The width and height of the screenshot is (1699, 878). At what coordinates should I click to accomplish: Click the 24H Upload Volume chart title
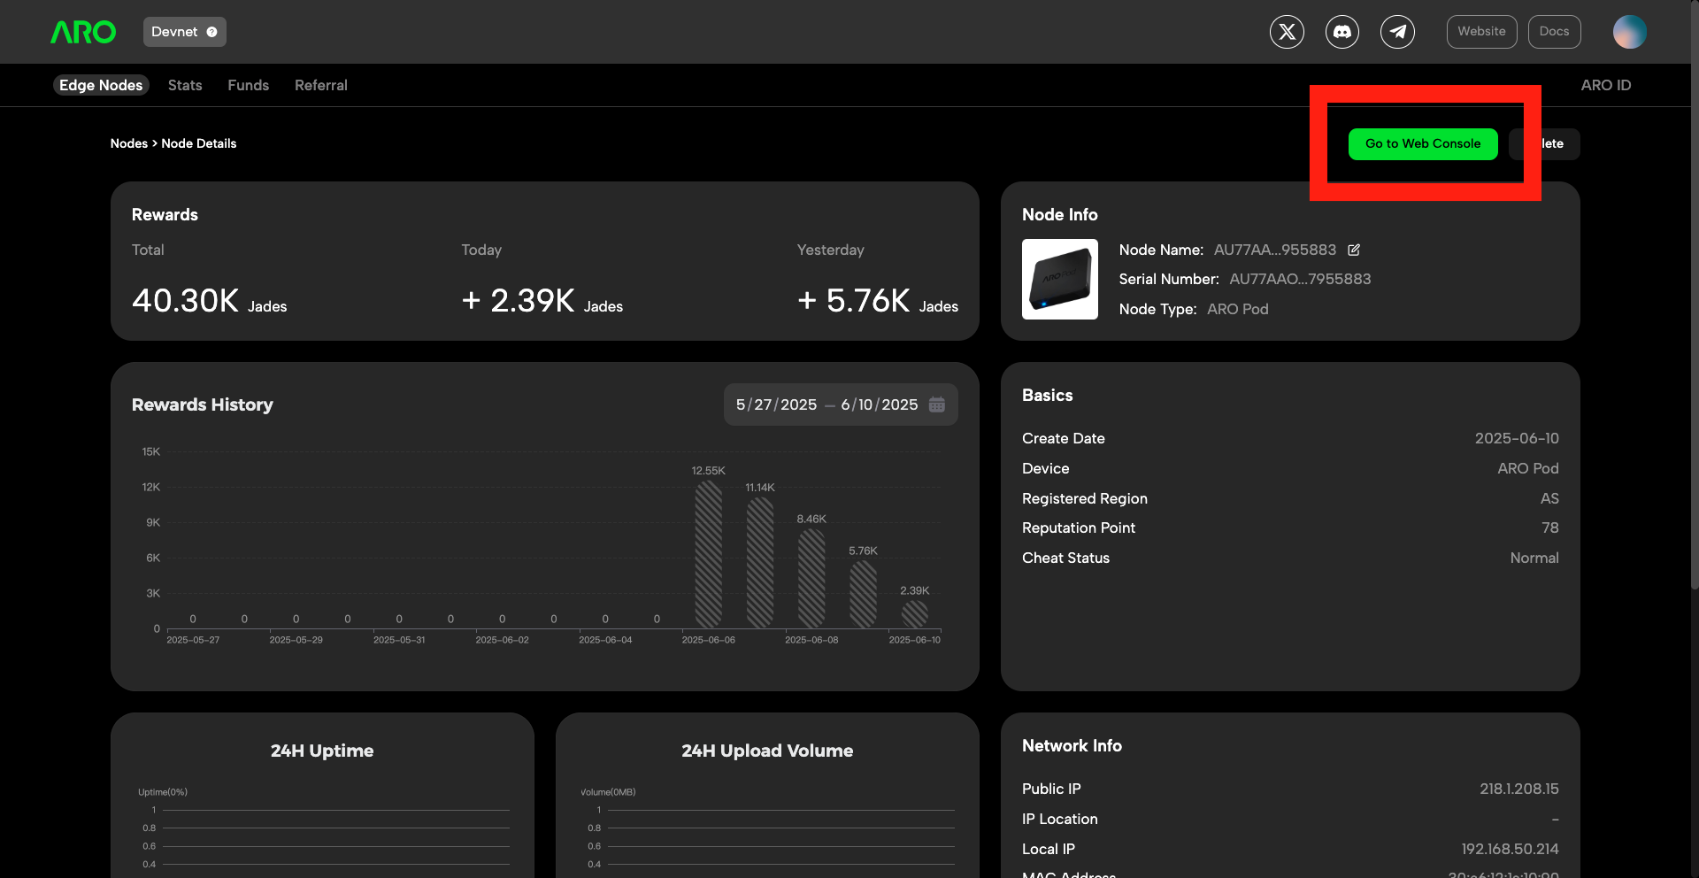767,751
